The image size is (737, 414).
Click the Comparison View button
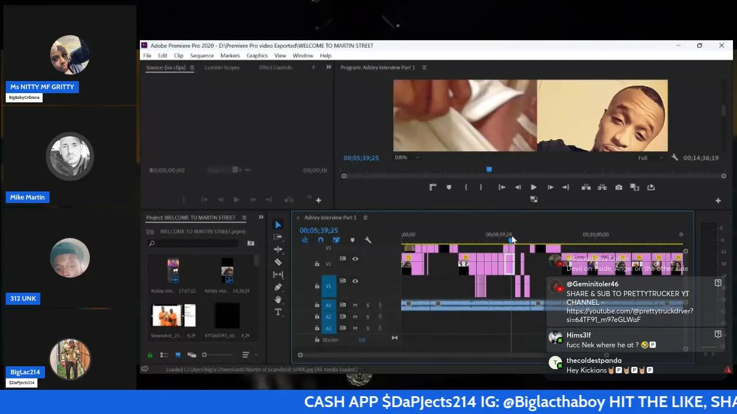click(x=635, y=187)
